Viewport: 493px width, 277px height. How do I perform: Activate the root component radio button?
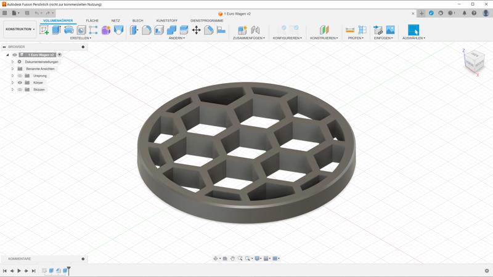(x=59, y=55)
